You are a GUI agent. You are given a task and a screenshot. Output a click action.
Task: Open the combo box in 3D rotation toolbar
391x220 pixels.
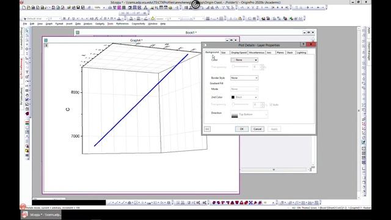(272, 203)
